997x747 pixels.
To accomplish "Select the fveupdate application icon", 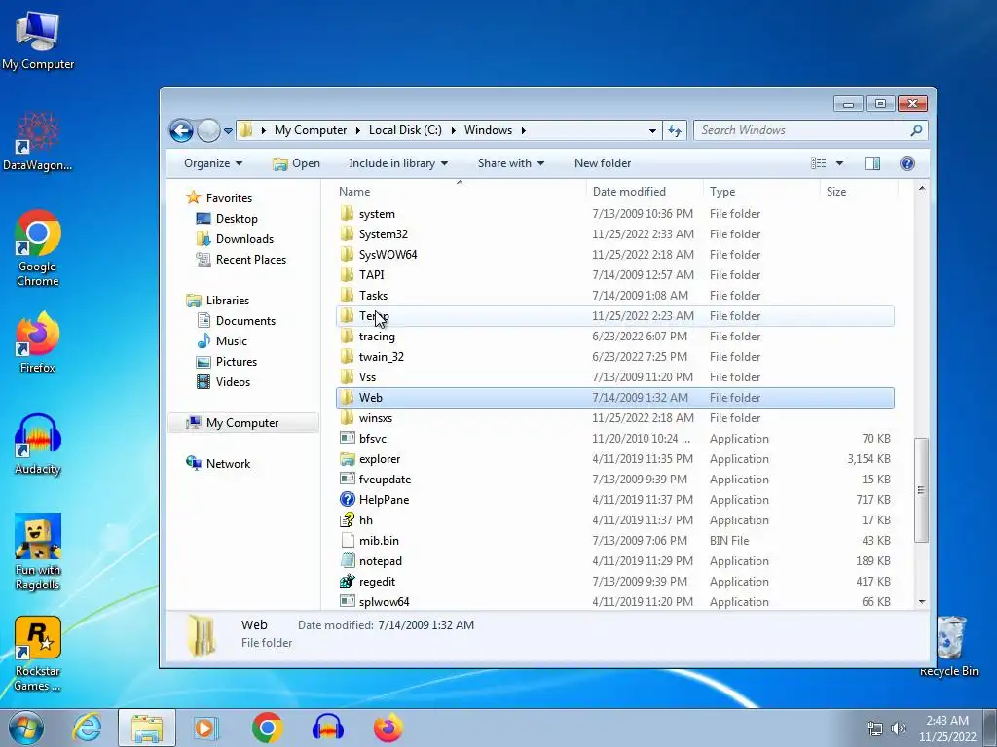I will [x=348, y=479].
